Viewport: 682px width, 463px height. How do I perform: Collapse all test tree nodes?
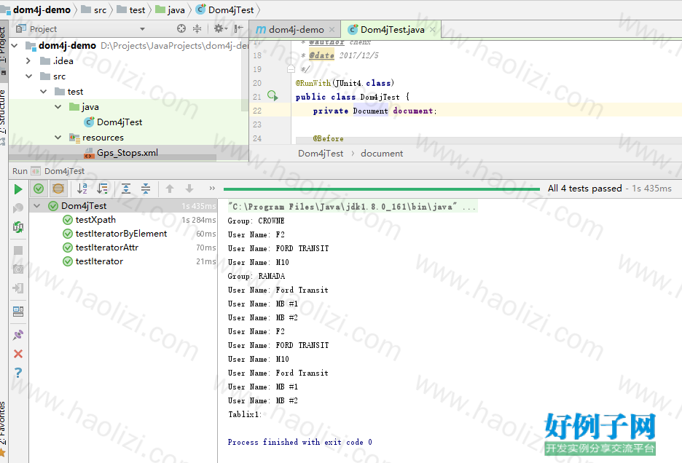[146, 189]
